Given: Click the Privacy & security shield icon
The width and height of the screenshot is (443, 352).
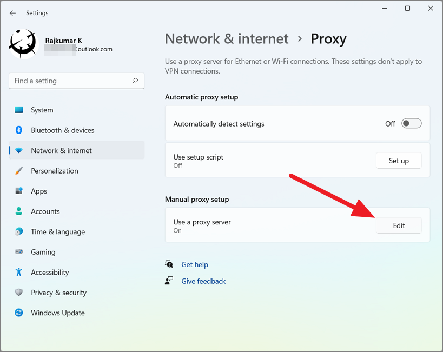Looking at the screenshot, I should [x=19, y=293].
